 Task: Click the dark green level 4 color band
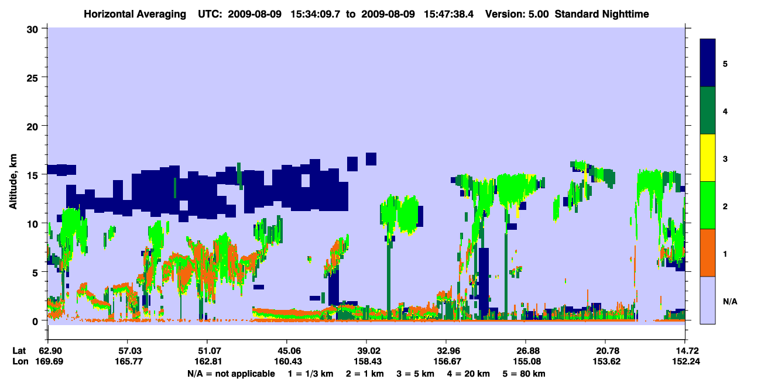[x=708, y=111]
